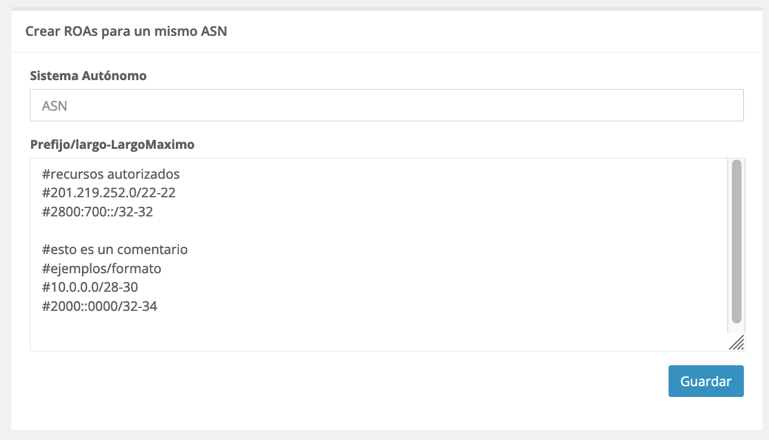769x440 pixels.
Task: Click the textarea resize handle icon
Action: click(x=737, y=342)
